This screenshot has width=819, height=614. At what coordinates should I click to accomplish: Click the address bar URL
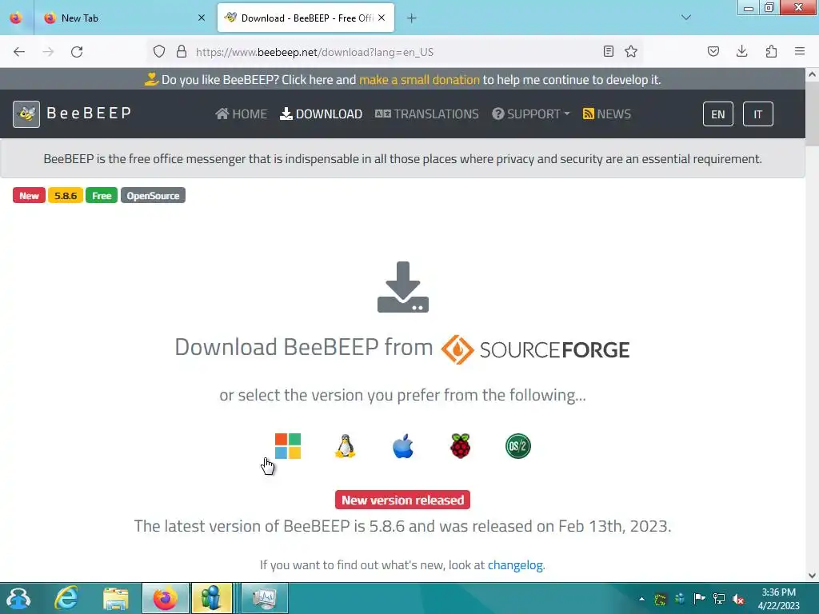[314, 52]
